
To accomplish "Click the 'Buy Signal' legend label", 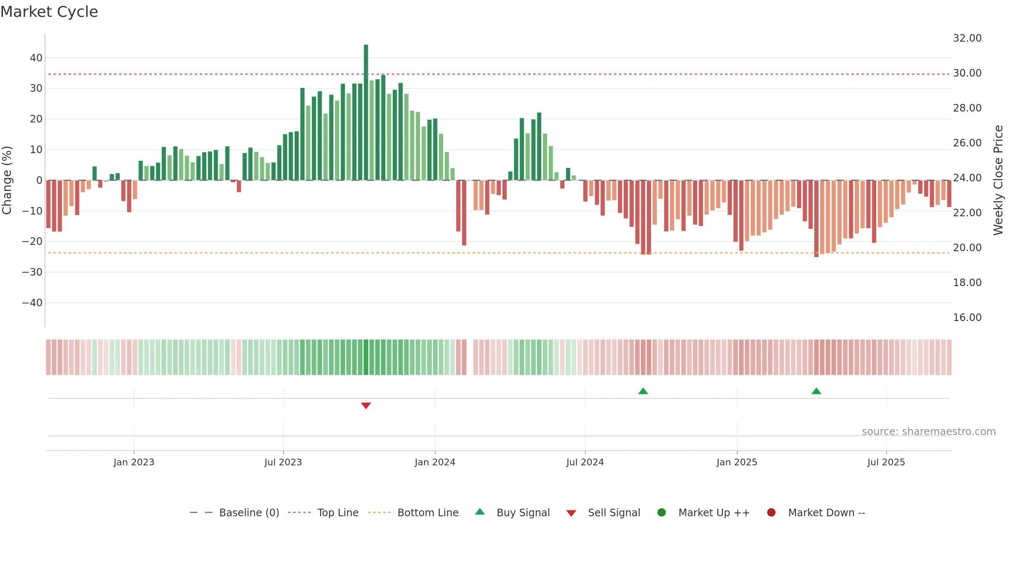I will point(523,513).
